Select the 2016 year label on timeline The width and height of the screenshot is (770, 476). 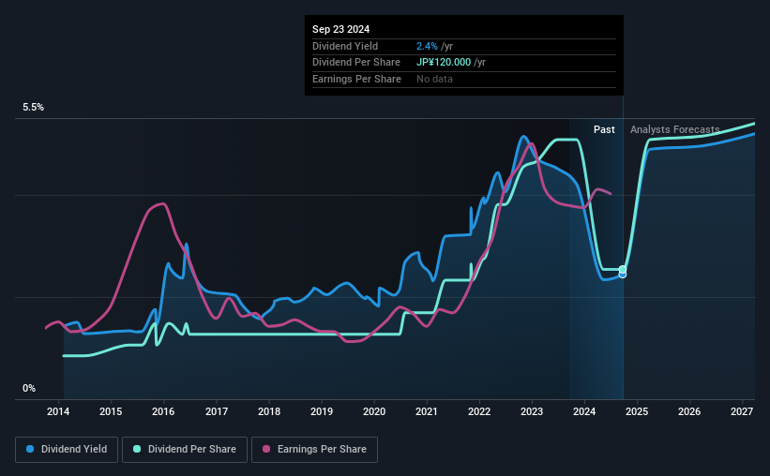pyautogui.click(x=163, y=411)
